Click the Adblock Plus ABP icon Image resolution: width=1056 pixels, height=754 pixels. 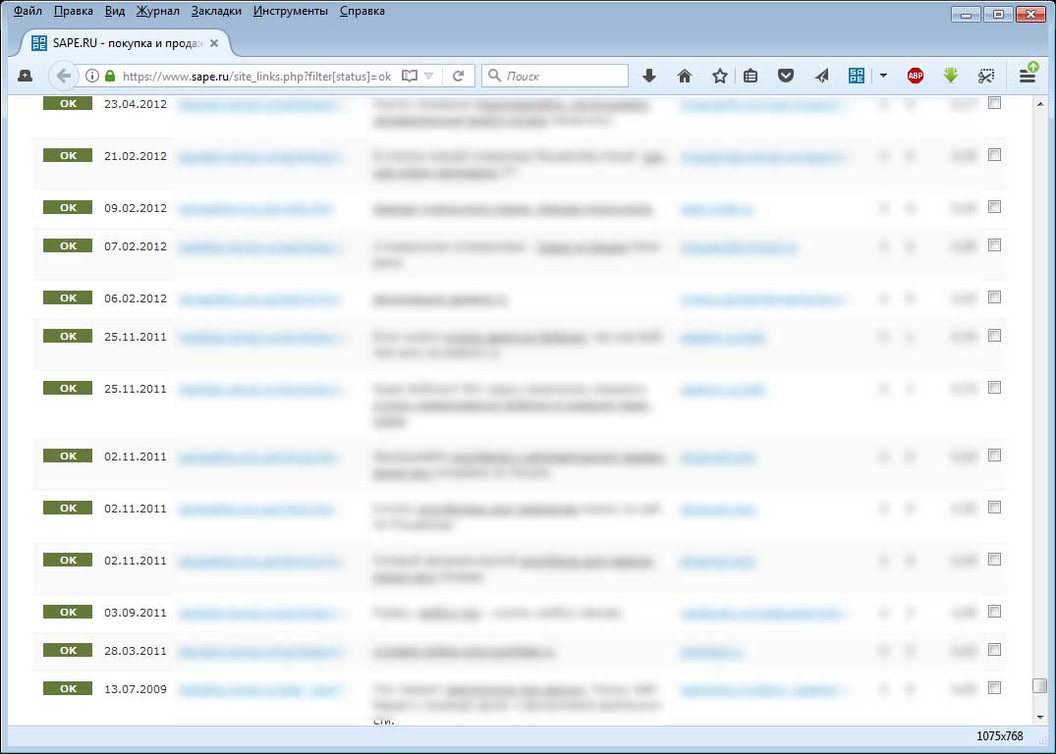(915, 76)
